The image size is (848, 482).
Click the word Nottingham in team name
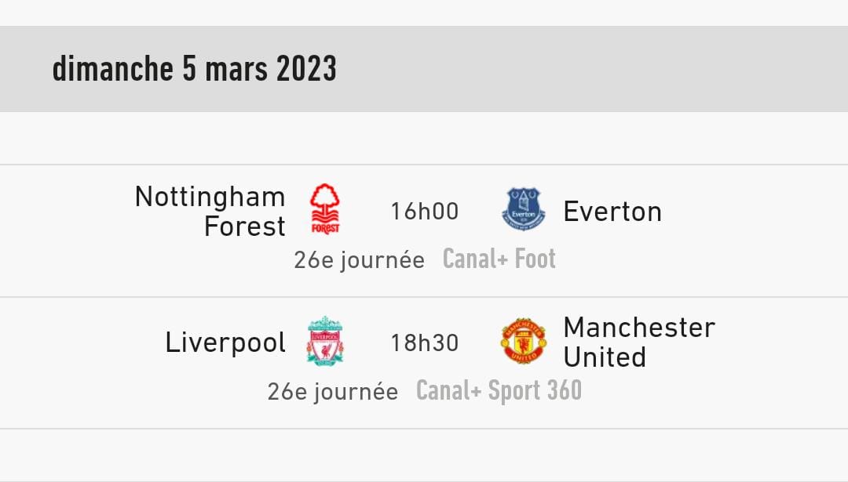coord(210,197)
